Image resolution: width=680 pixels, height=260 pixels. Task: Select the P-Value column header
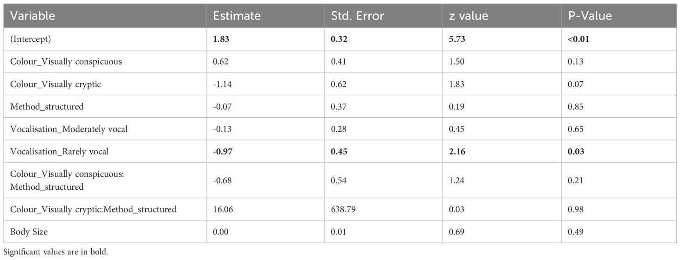click(x=591, y=16)
